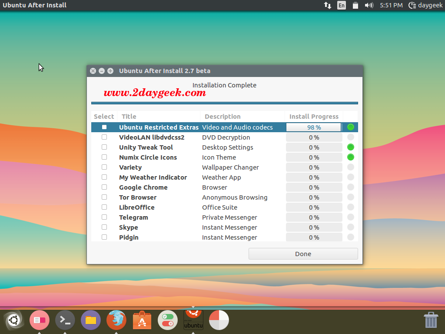Select the Unity Tweak Tool checkbox

104,147
